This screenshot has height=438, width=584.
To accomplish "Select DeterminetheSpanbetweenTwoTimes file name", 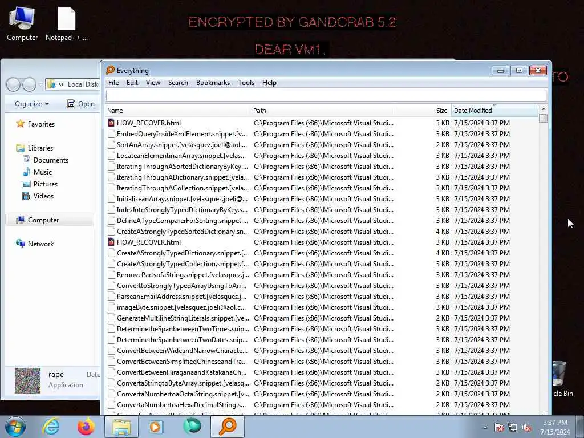I will [183, 329].
